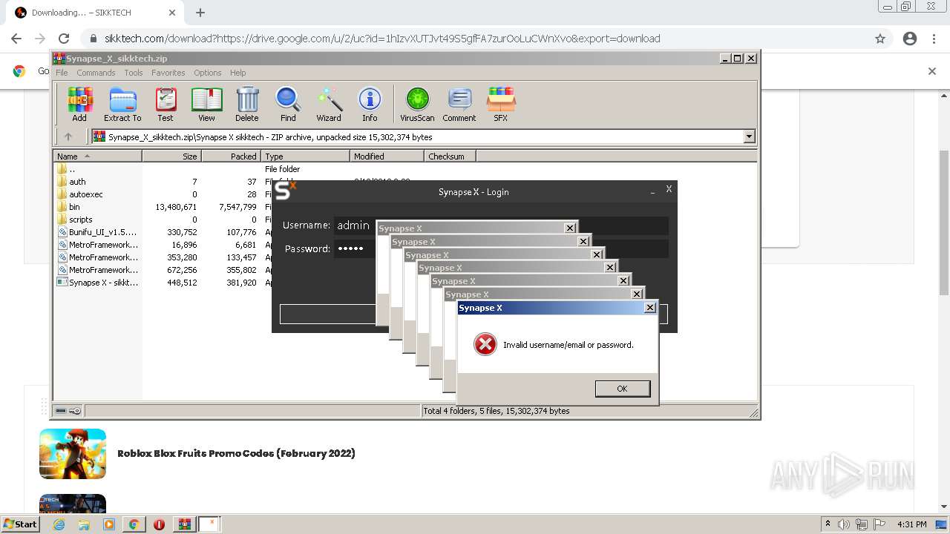Open the media player taskbar icon
This screenshot has width=950, height=534.
point(109,524)
